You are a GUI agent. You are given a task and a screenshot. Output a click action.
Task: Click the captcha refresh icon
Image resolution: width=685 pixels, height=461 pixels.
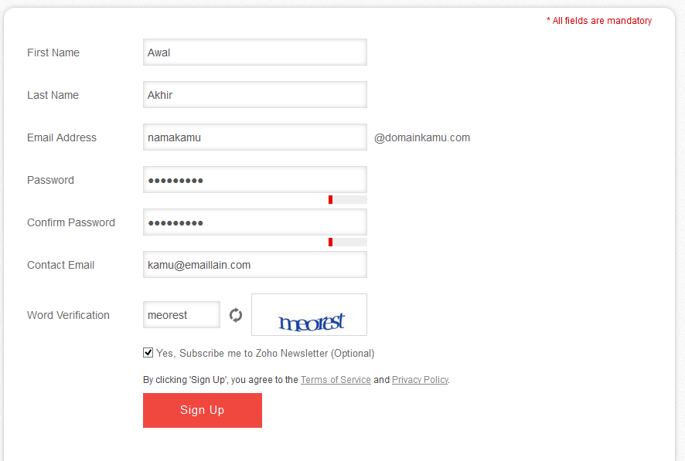click(x=236, y=315)
